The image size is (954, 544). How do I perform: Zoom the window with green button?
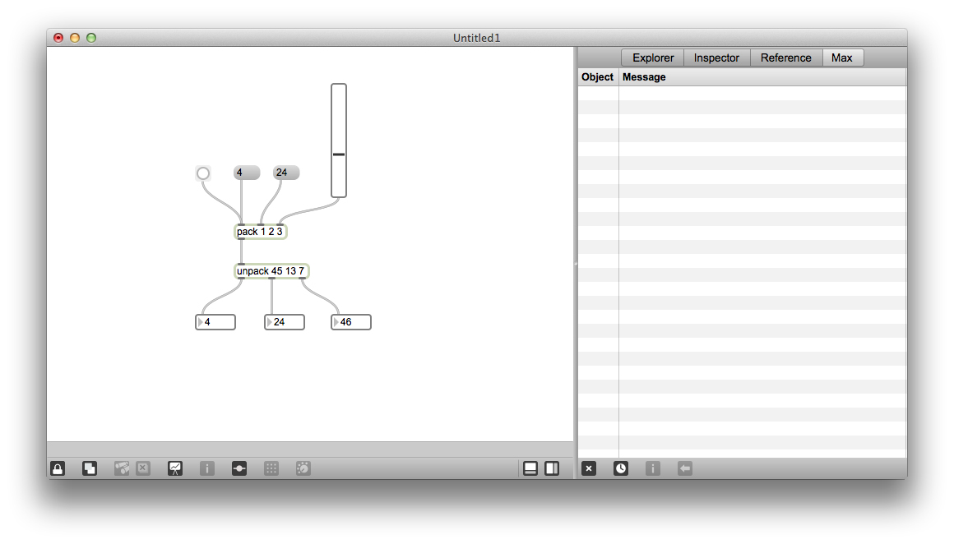(x=91, y=38)
